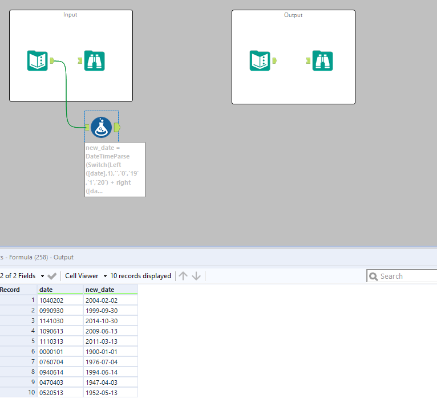
Task: Select record row number 10
Action: point(18,393)
